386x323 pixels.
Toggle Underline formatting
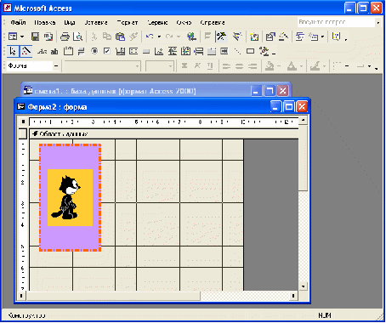pyautogui.click(x=210, y=66)
